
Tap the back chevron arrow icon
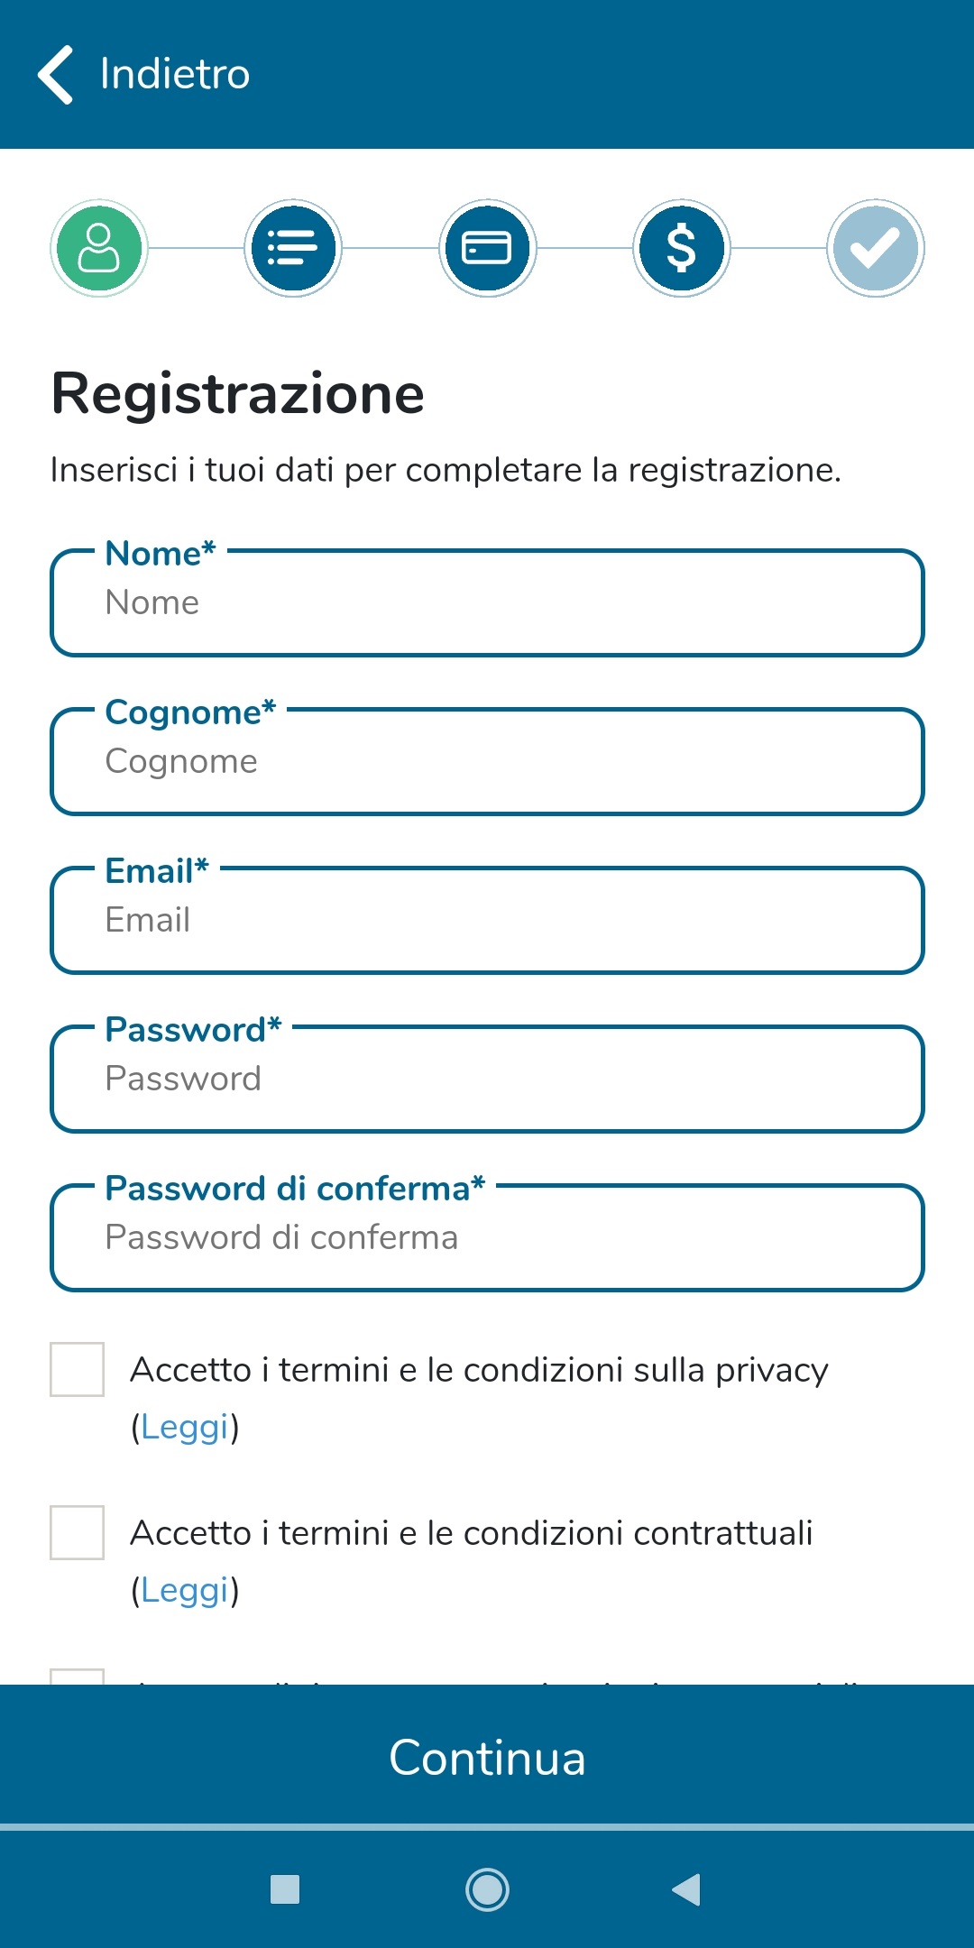pos(56,74)
